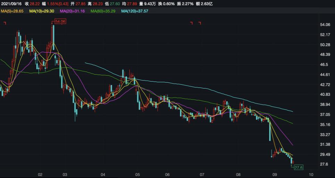Click the 46.5 price axis label
335x178 pixels.
click(324, 65)
